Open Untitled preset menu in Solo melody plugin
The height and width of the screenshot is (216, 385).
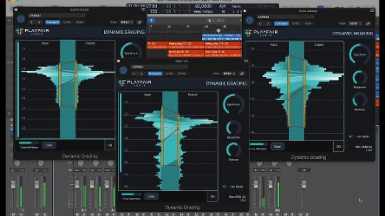(x=286, y=17)
